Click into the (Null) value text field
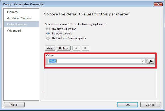The image size is (165, 111). point(94,61)
